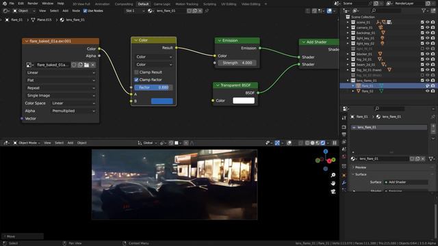
Task: Click the node editor overlay icon
Action: 330,11
